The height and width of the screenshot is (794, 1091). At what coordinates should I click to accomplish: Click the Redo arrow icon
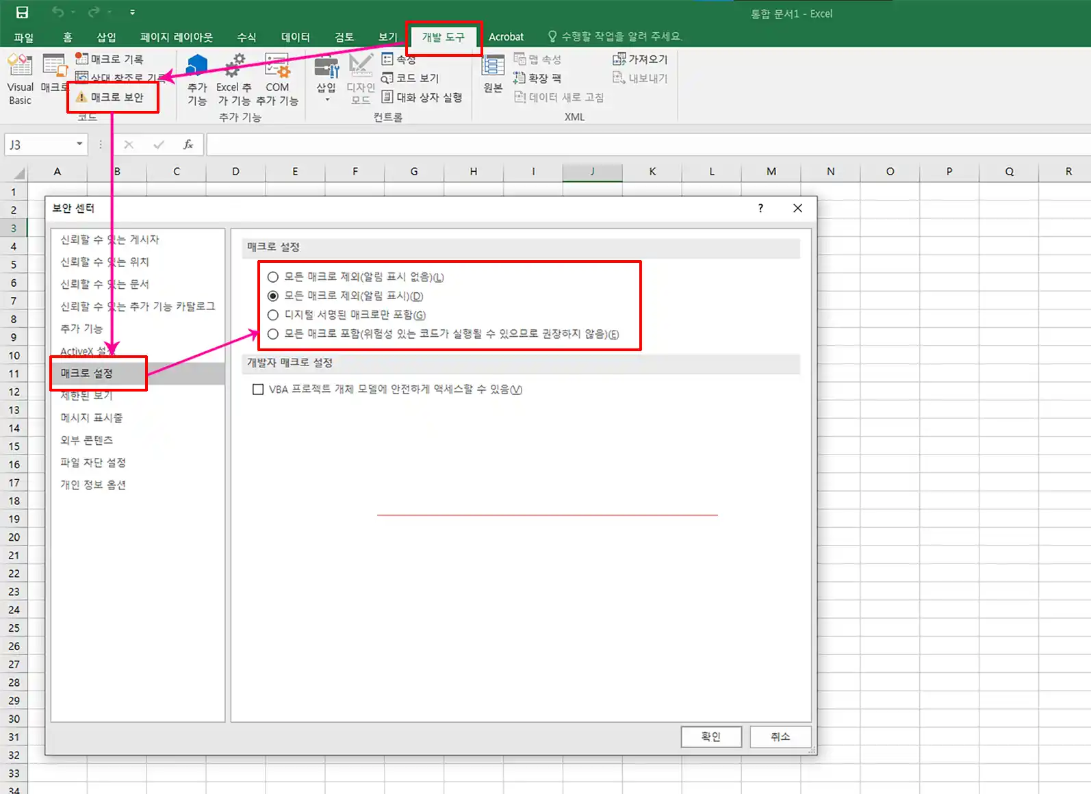pos(94,12)
